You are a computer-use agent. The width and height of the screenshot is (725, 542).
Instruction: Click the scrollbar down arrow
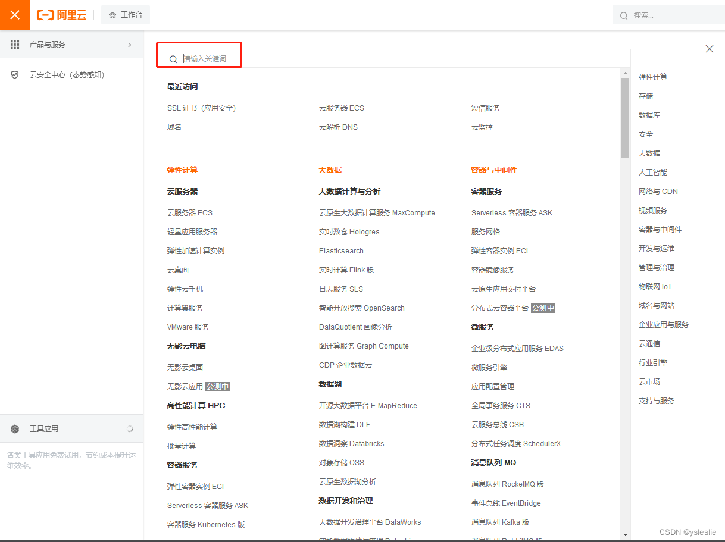tap(625, 534)
